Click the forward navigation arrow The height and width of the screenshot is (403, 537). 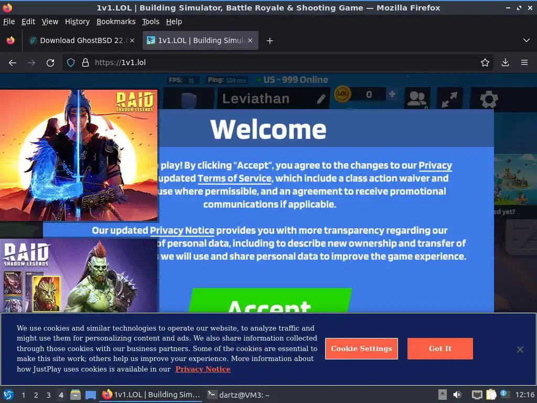tap(31, 63)
